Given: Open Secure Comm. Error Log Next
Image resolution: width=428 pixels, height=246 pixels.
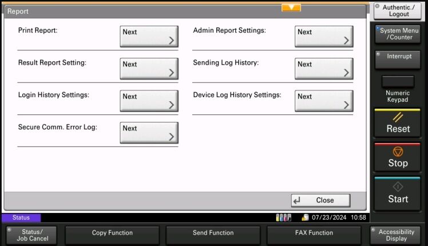Looking at the screenshot, I should coord(149,133).
